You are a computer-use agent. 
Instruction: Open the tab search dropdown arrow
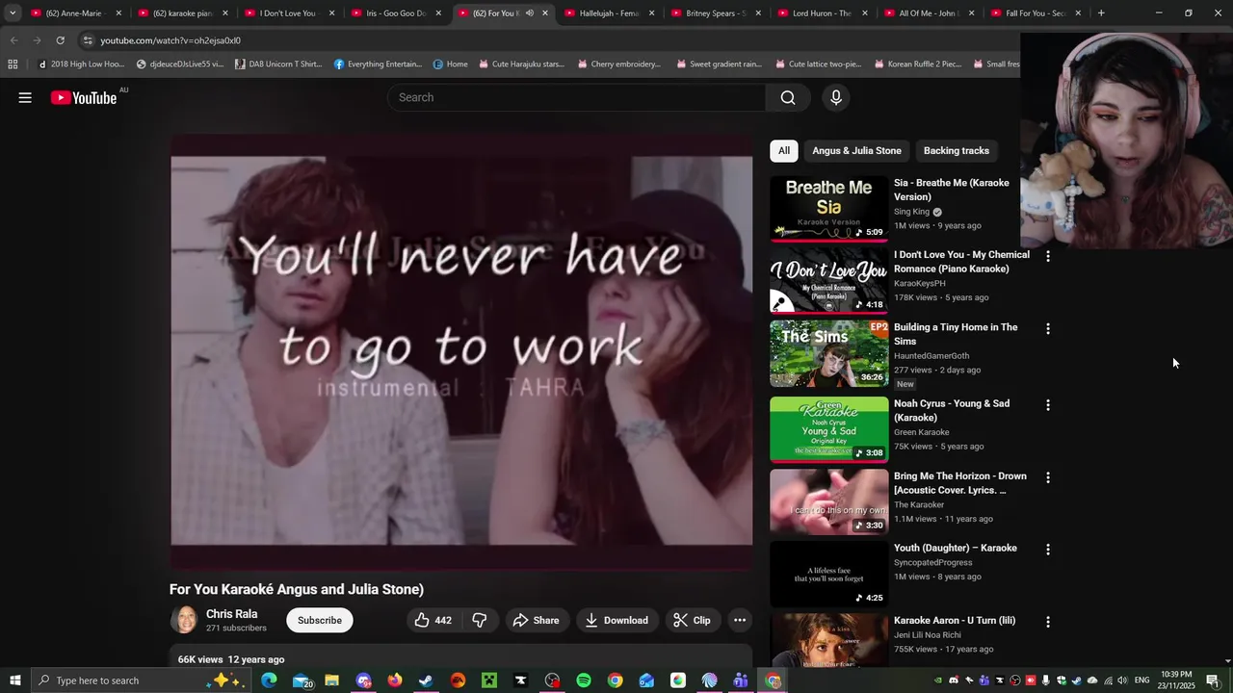[13, 13]
